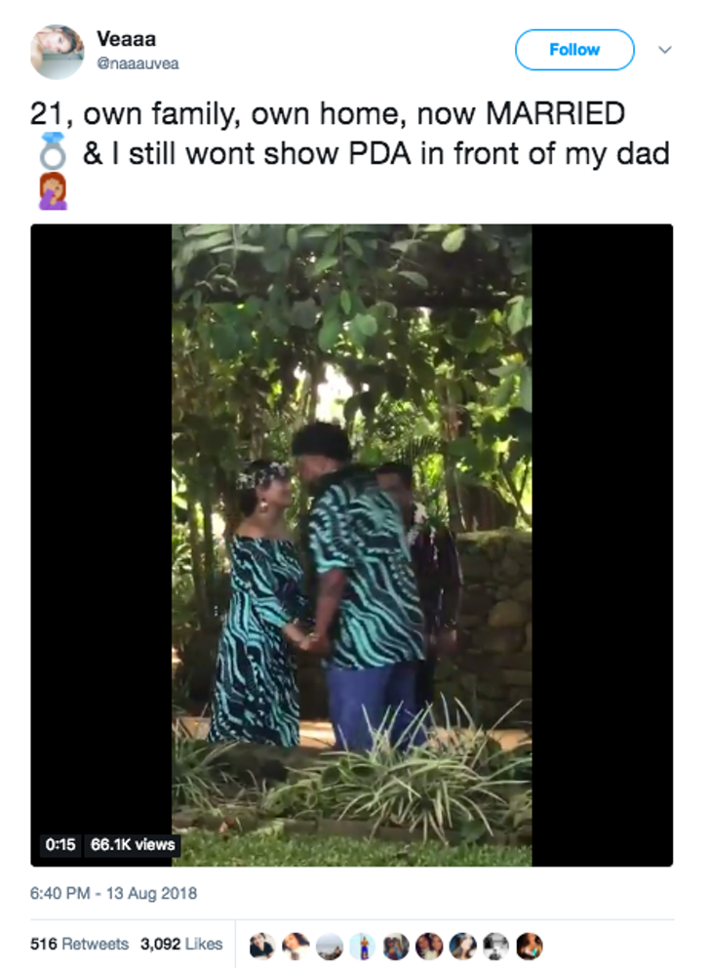Open the third liker avatar

click(x=329, y=946)
